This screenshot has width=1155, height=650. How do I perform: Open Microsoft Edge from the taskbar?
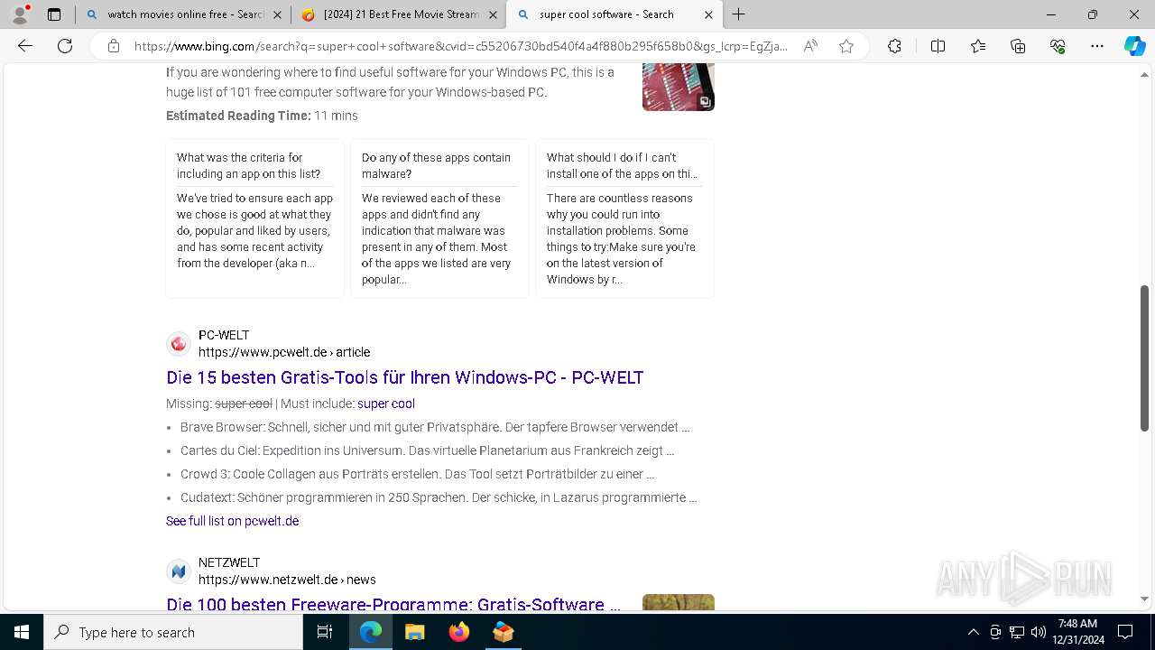coord(371,632)
